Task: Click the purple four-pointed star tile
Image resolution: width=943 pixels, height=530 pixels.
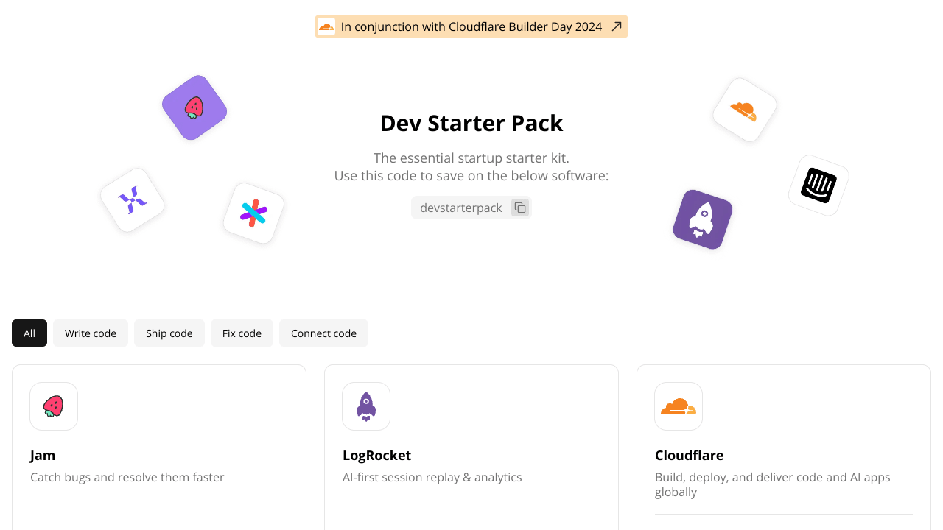Action: pos(132,199)
